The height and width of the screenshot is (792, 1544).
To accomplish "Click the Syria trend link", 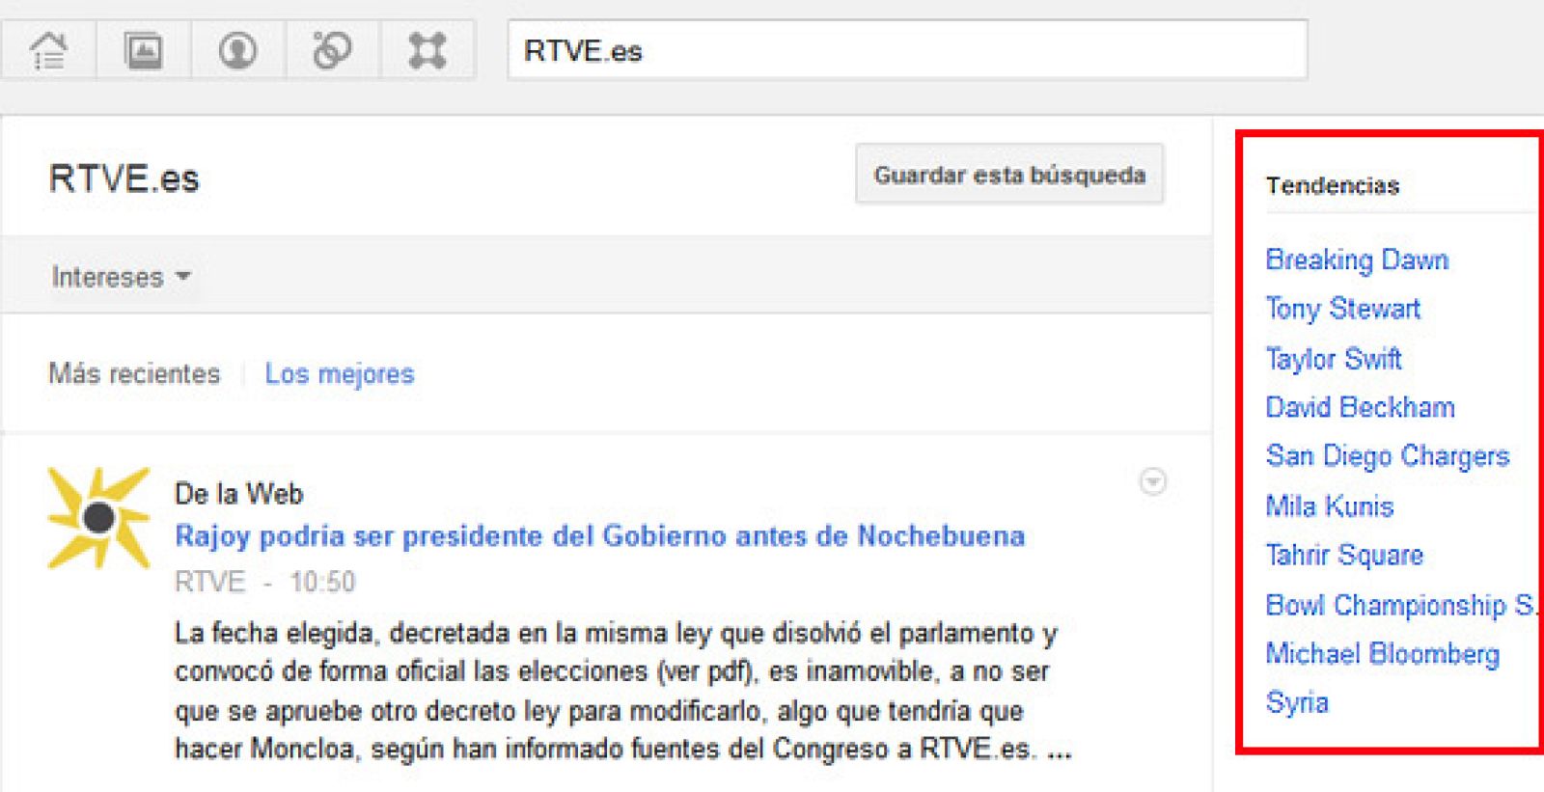I will click(x=1297, y=703).
